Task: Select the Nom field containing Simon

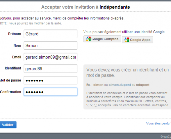Action: pos(51,45)
